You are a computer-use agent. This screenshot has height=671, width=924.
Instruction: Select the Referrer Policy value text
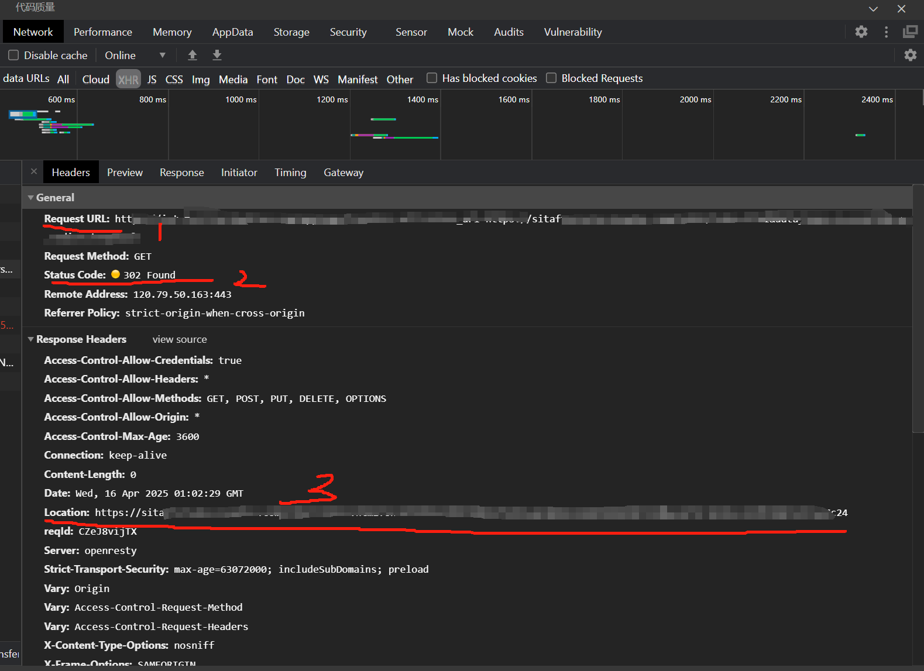[215, 313]
